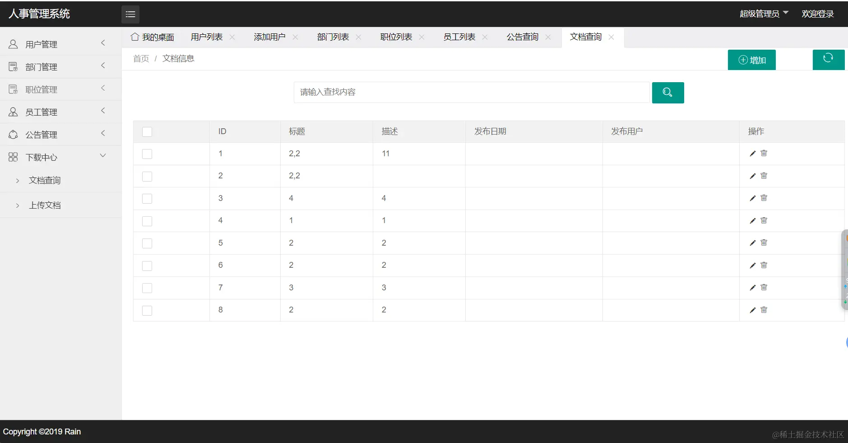
Task: Edit document row with ID 7
Action: point(752,288)
